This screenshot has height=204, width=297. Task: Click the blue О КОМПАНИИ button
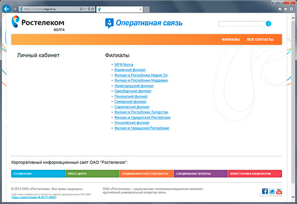(x=38, y=173)
